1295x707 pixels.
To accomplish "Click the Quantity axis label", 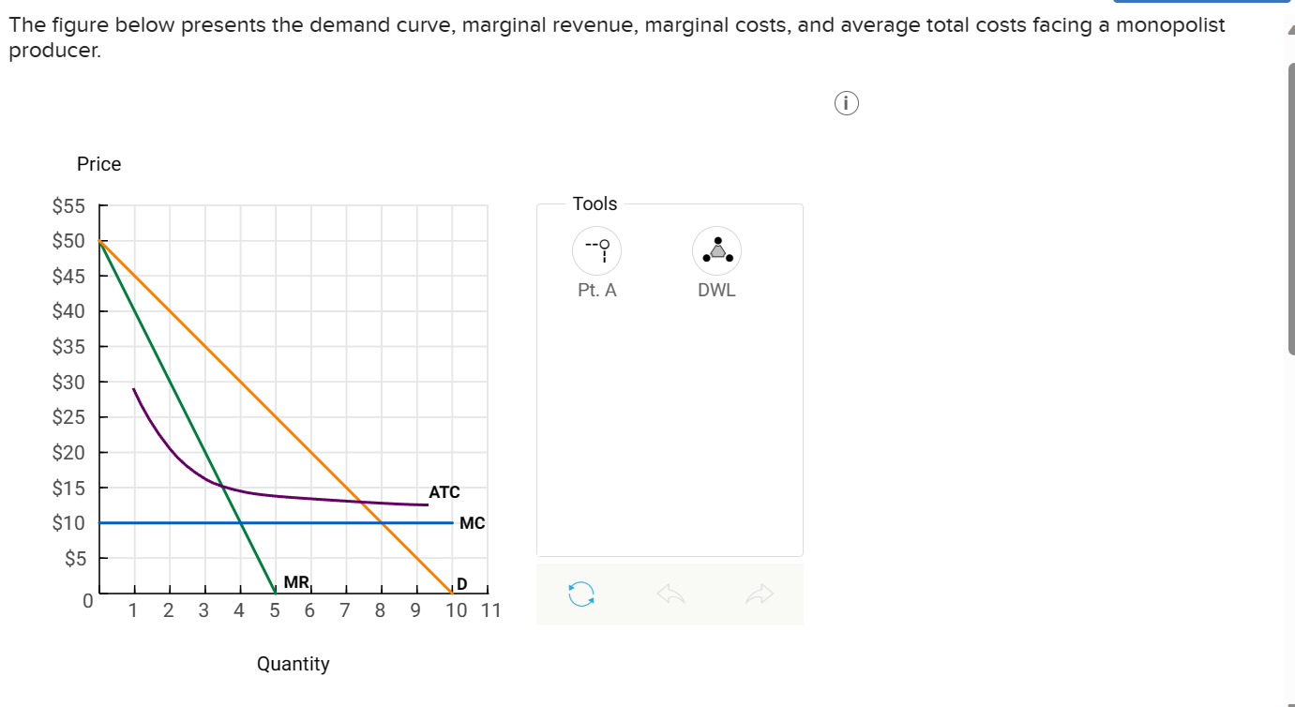I will pyautogui.click(x=294, y=664).
